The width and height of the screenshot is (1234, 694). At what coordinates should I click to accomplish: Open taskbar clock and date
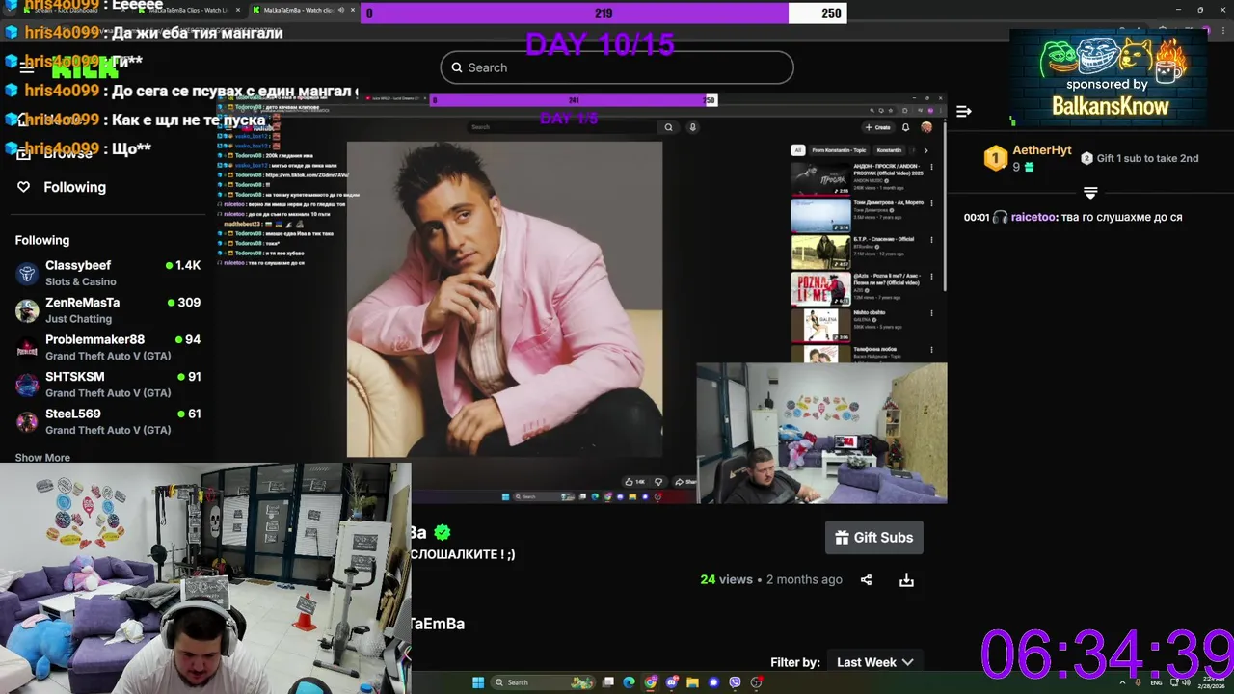(1210, 682)
